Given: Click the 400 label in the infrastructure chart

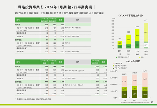Looking at the screenshot, I should (137, 35).
